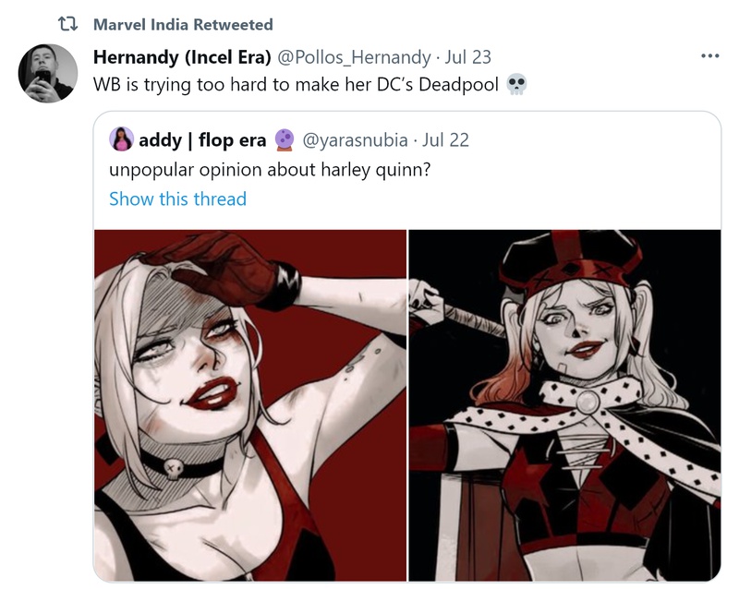
Task: Click the @Pollos_Hernandy handle
Action: pyautogui.click(x=354, y=57)
